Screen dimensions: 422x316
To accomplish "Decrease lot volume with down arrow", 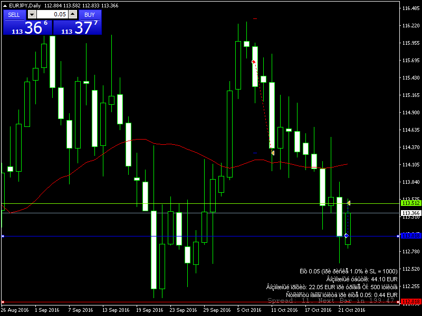I will 32,15.
